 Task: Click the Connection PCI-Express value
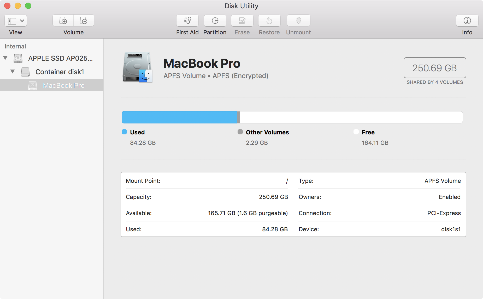(x=444, y=213)
